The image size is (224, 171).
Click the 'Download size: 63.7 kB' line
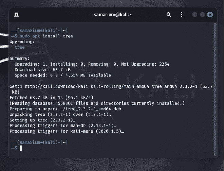point(42,70)
